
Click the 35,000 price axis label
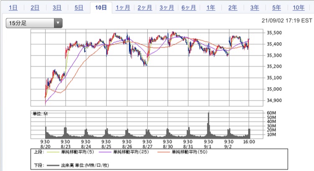click(274, 89)
